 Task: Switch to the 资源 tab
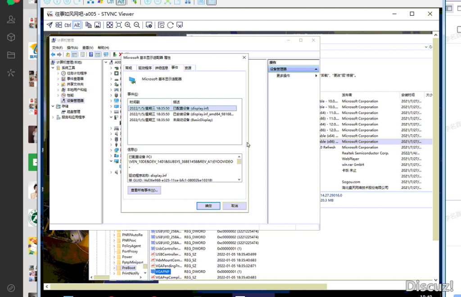coord(188,68)
